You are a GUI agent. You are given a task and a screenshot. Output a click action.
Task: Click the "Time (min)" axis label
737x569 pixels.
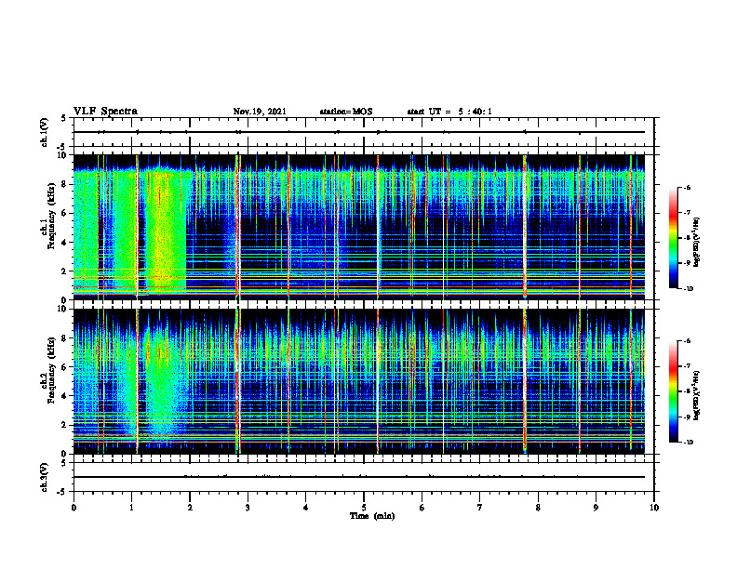point(372,516)
